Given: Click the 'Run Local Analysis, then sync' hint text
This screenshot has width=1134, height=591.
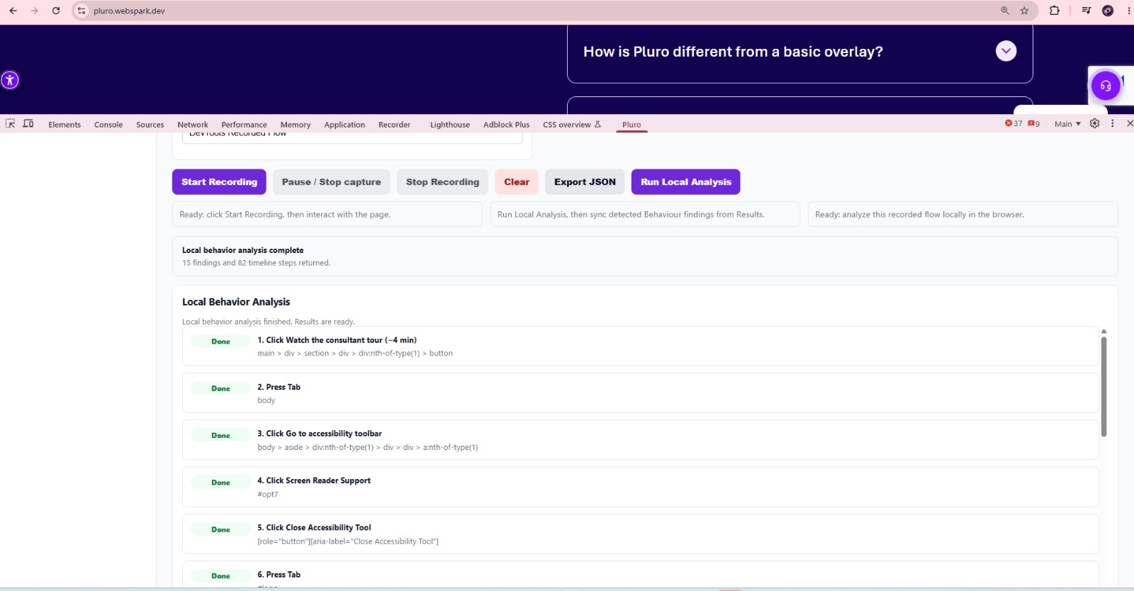Looking at the screenshot, I should (x=631, y=215).
